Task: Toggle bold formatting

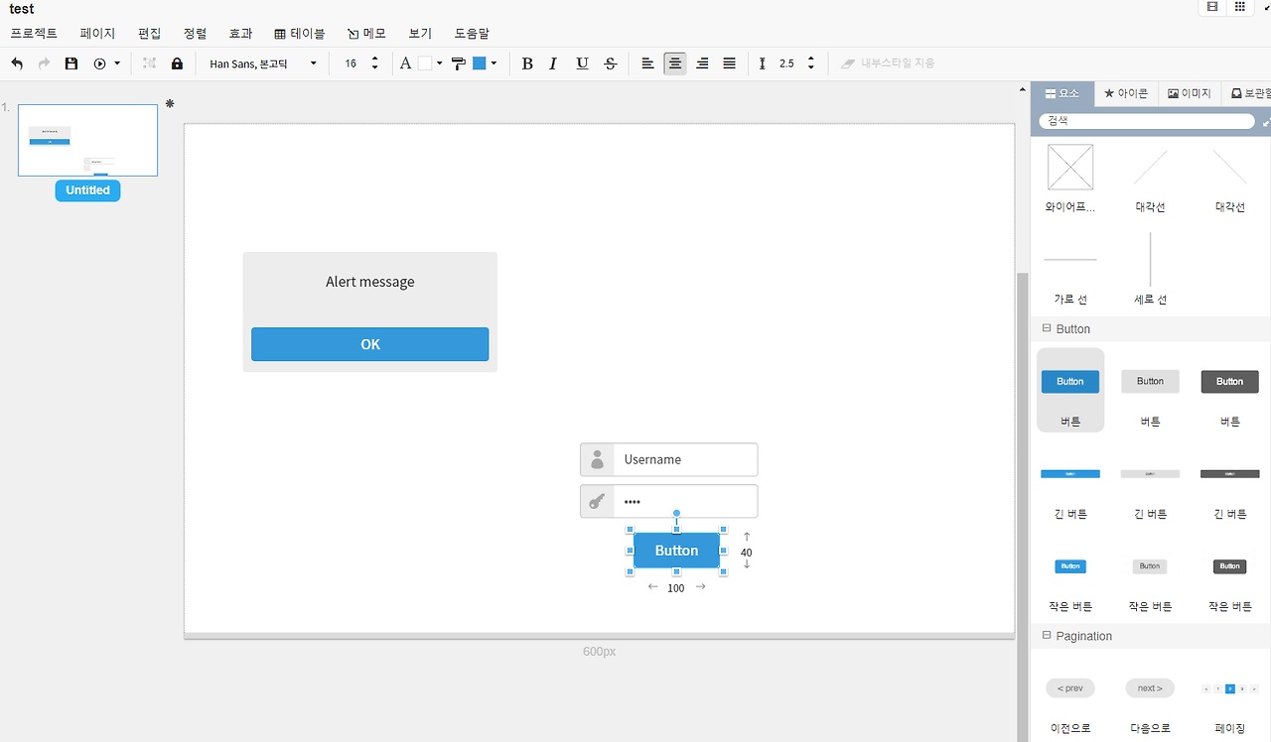Action: pos(527,63)
